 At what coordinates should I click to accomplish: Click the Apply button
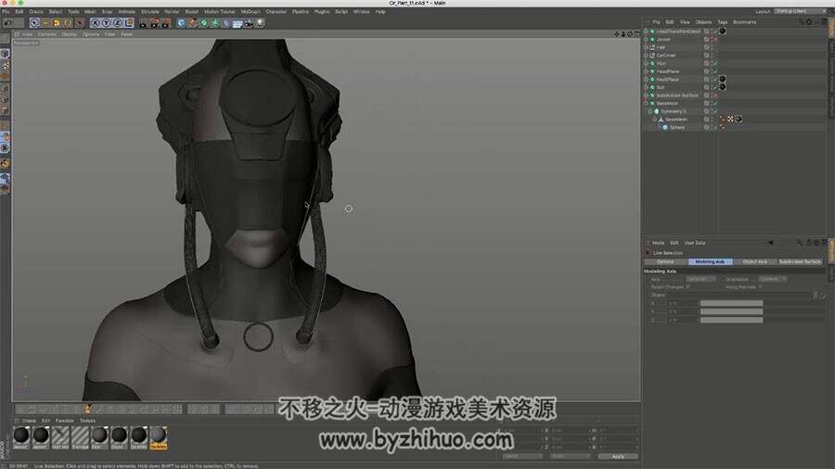click(618, 456)
